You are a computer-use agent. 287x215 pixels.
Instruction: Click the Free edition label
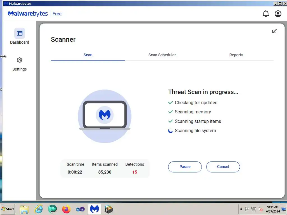[57, 14]
